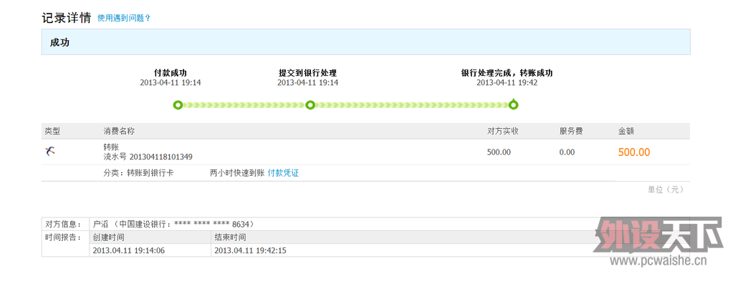
Task: Select the 提交到银行处理 progress step circle
Action: tap(310, 105)
